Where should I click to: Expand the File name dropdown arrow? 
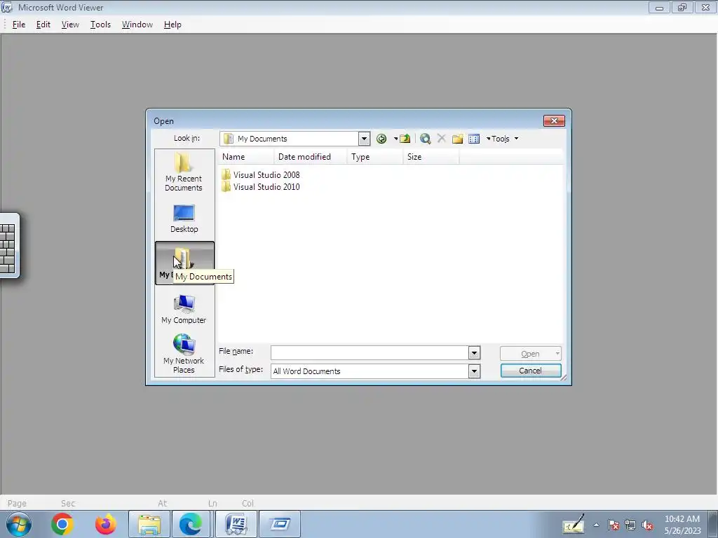[474, 353]
